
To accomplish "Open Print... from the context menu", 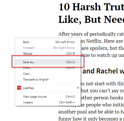I will (48, 68).
